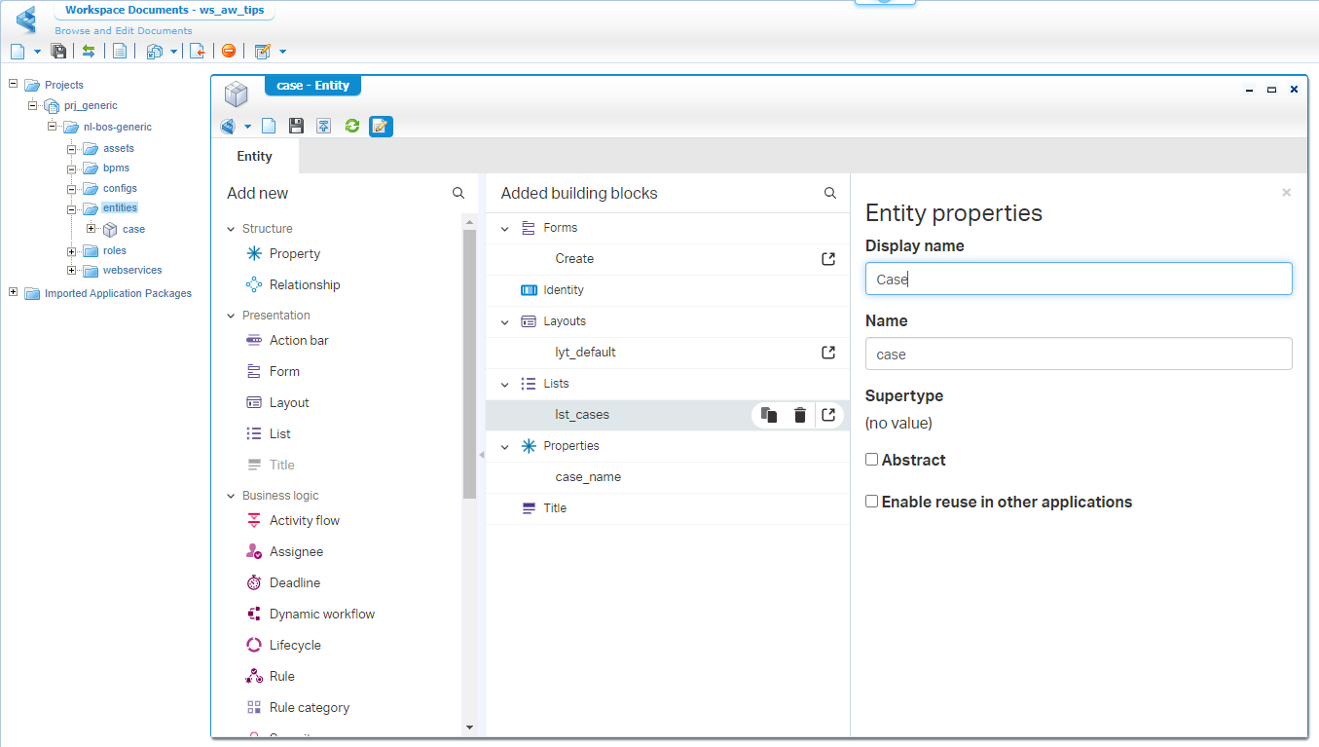Click the red stop circle toolbar icon
The height and width of the screenshot is (747, 1319).
pyautogui.click(x=228, y=52)
